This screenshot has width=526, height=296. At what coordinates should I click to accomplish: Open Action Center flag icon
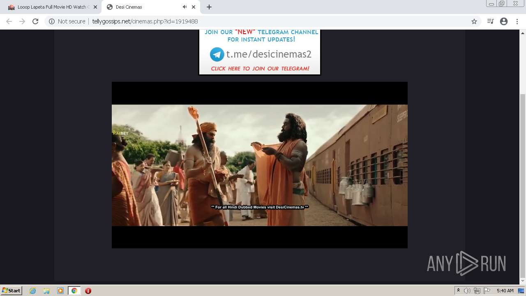click(x=487, y=291)
